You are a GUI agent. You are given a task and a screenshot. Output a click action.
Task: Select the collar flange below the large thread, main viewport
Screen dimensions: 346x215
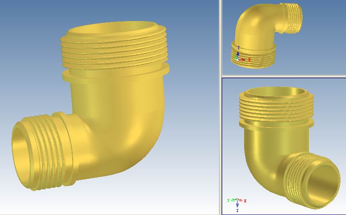pos(116,74)
